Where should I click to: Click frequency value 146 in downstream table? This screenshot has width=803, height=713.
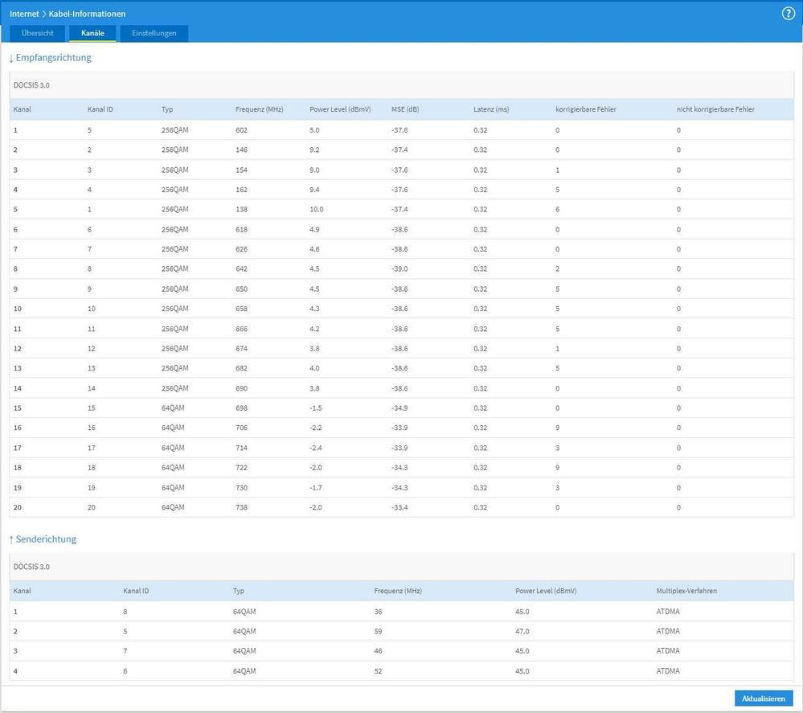coord(241,150)
